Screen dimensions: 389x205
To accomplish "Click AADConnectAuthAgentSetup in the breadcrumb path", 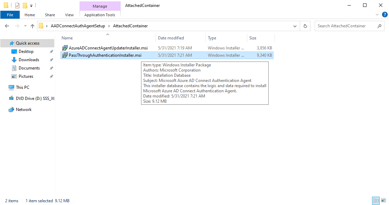I will point(78,26).
